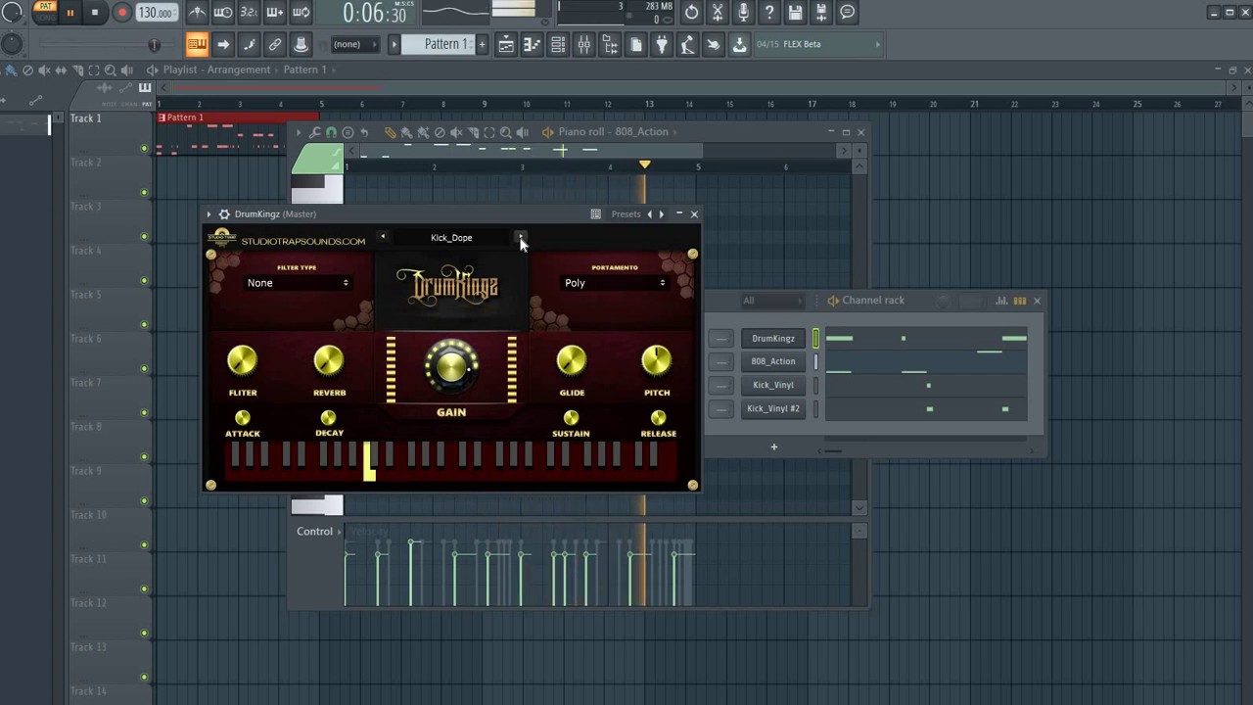Toggle the link/multilink controllers icon
This screenshot has width=1253, height=705.
pyautogui.click(x=275, y=44)
